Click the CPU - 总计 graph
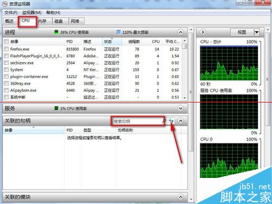 [229, 63]
